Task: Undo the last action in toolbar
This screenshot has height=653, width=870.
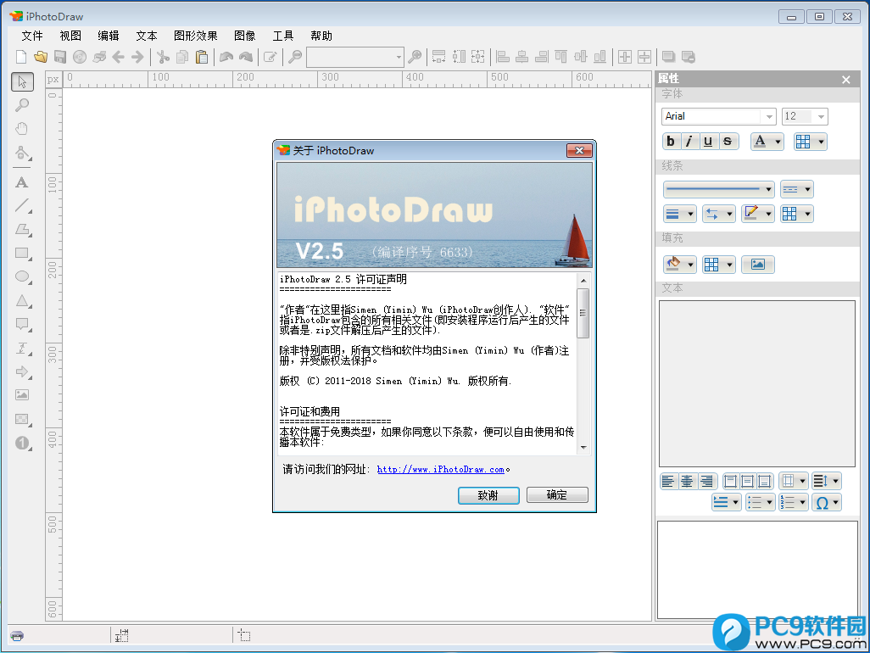Action: coord(226,57)
